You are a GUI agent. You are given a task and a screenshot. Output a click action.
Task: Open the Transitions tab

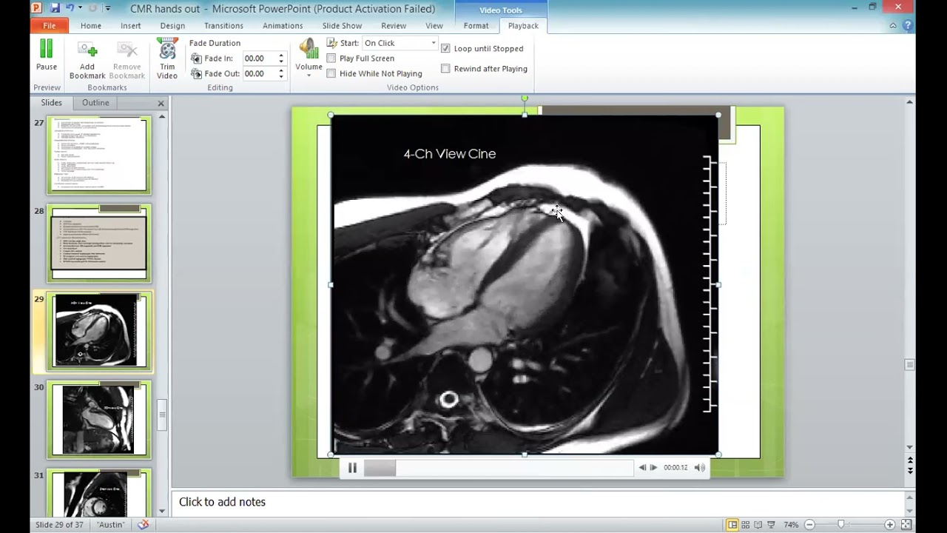[x=223, y=25]
